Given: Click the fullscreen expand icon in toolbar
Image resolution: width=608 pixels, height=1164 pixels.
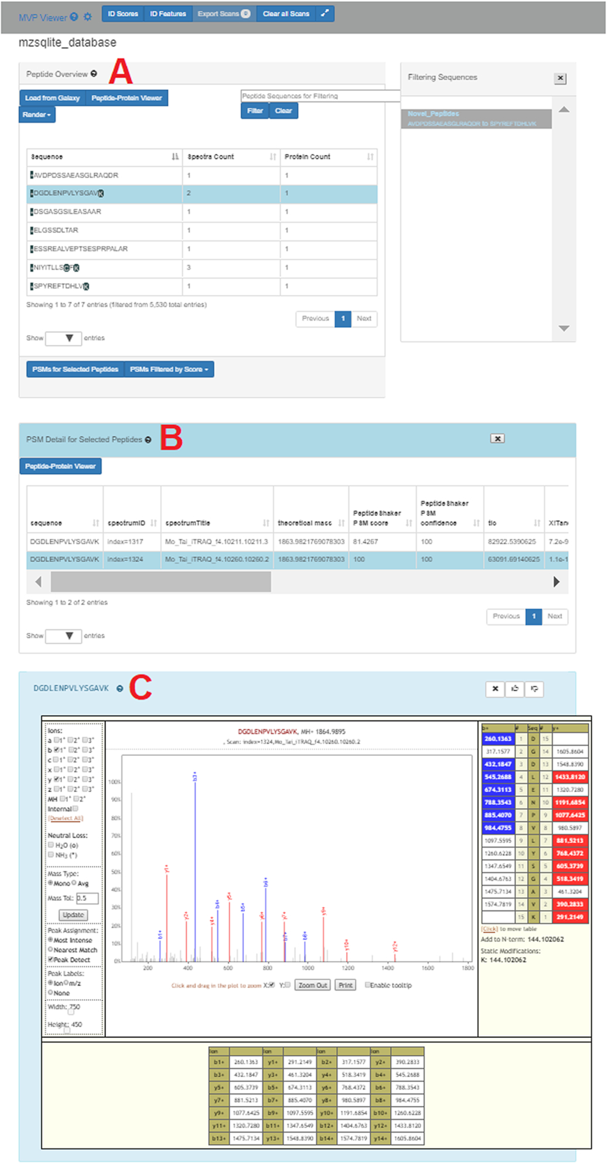Looking at the screenshot, I should point(325,13).
